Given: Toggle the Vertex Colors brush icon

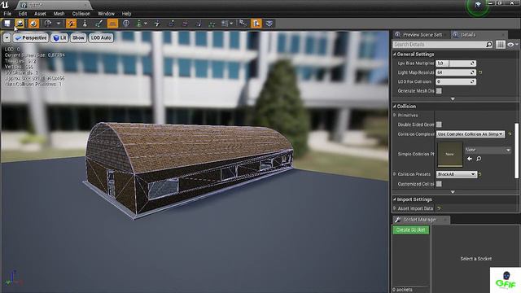Looking at the screenshot, I should (x=99, y=24).
